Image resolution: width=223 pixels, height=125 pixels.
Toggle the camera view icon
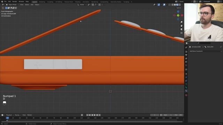tap(181, 29)
